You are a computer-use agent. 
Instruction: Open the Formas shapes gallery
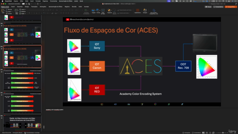[x=98, y=11]
